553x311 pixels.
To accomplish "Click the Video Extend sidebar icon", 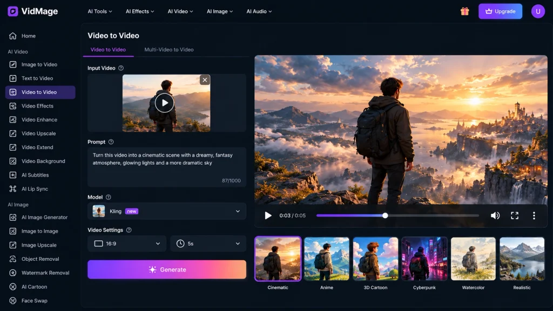I will click(13, 147).
